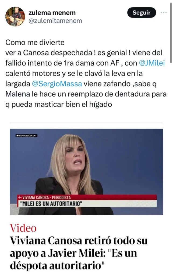Click the divider above the article card

[86, 123]
